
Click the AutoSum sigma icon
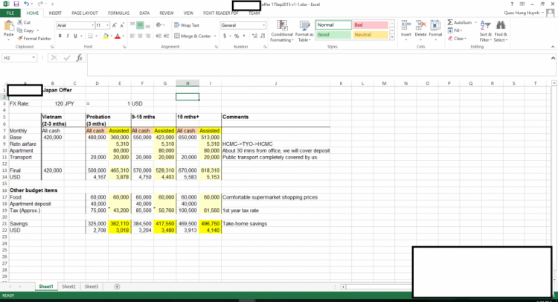(x=450, y=22)
